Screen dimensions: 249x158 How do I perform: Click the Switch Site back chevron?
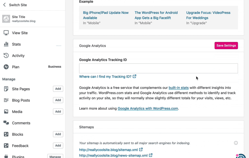coord(4,5)
